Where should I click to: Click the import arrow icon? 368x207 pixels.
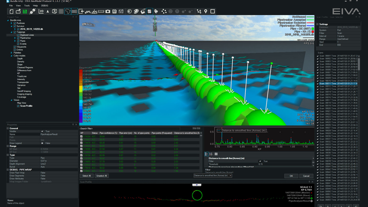(81, 11)
